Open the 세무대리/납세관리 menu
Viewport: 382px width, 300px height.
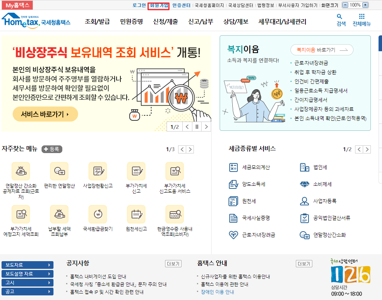[282, 22]
